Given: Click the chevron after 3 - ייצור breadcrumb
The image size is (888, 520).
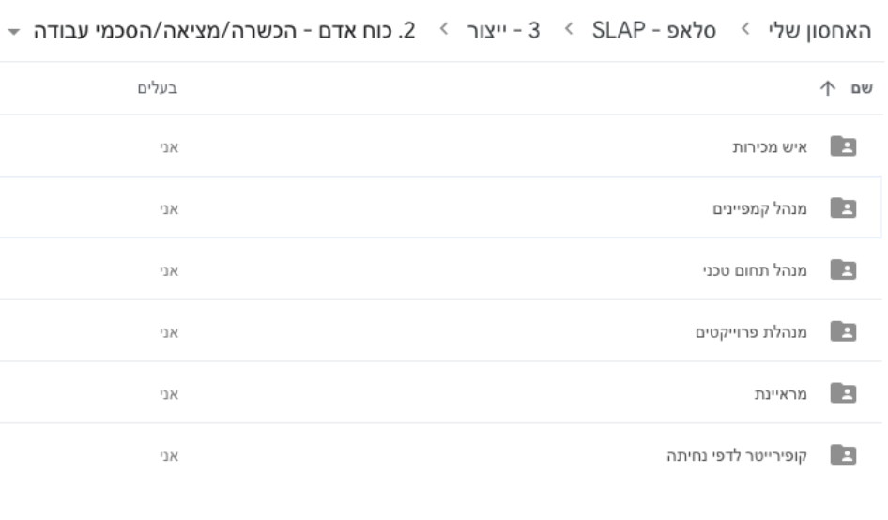Looking at the screenshot, I should pyautogui.click(x=444, y=29).
